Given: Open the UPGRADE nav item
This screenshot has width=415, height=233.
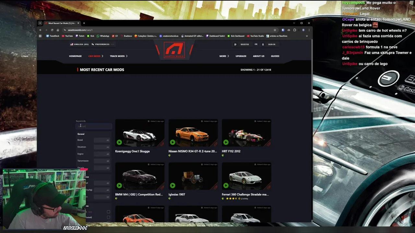Looking at the screenshot, I should (x=241, y=56).
